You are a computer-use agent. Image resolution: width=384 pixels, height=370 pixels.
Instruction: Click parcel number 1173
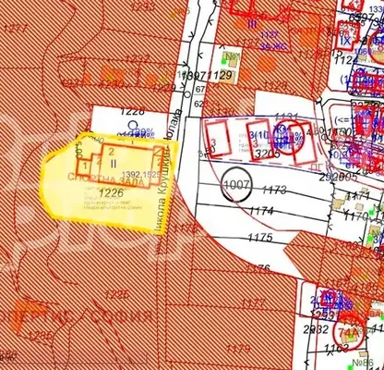coord(274,190)
